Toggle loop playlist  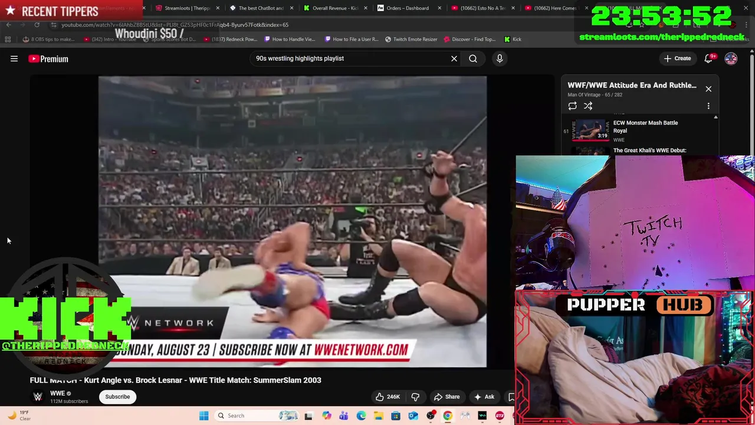[572, 106]
